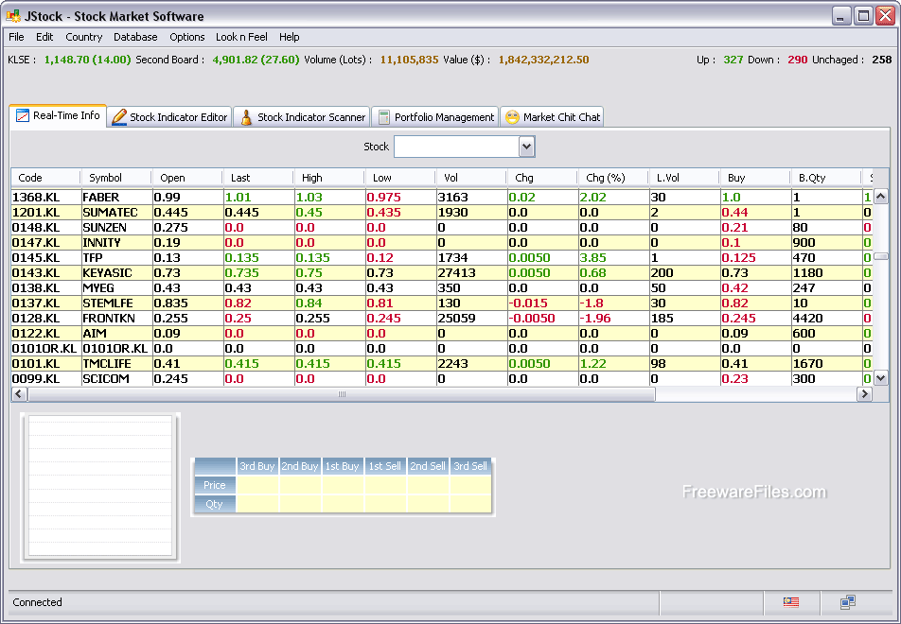Click the JStock app icon in title bar
This screenshot has height=624, width=901.
pyautogui.click(x=13, y=15)
